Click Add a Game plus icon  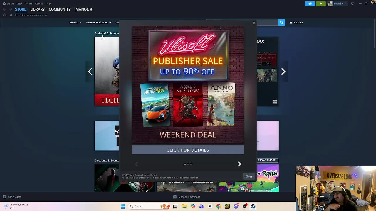click(4, 197)
